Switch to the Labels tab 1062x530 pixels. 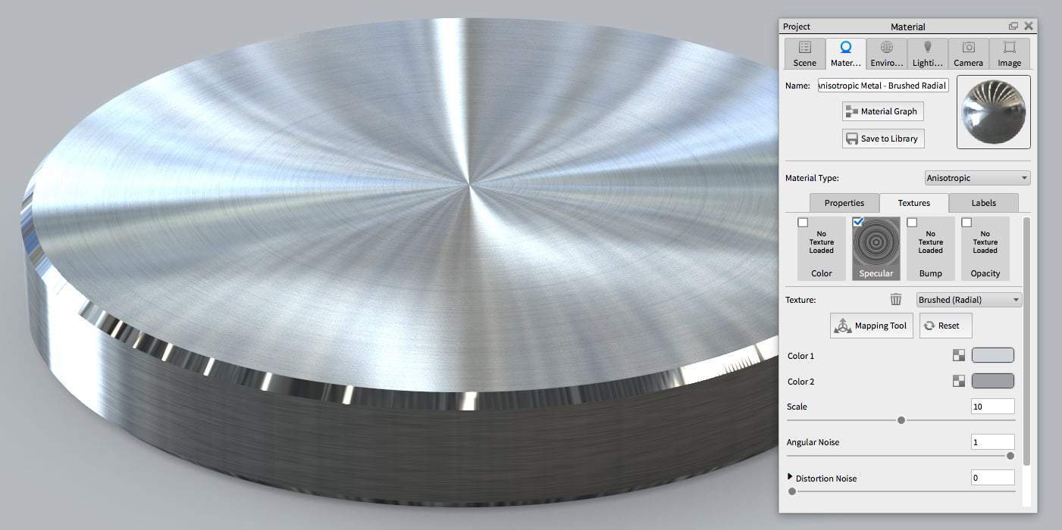982,203
